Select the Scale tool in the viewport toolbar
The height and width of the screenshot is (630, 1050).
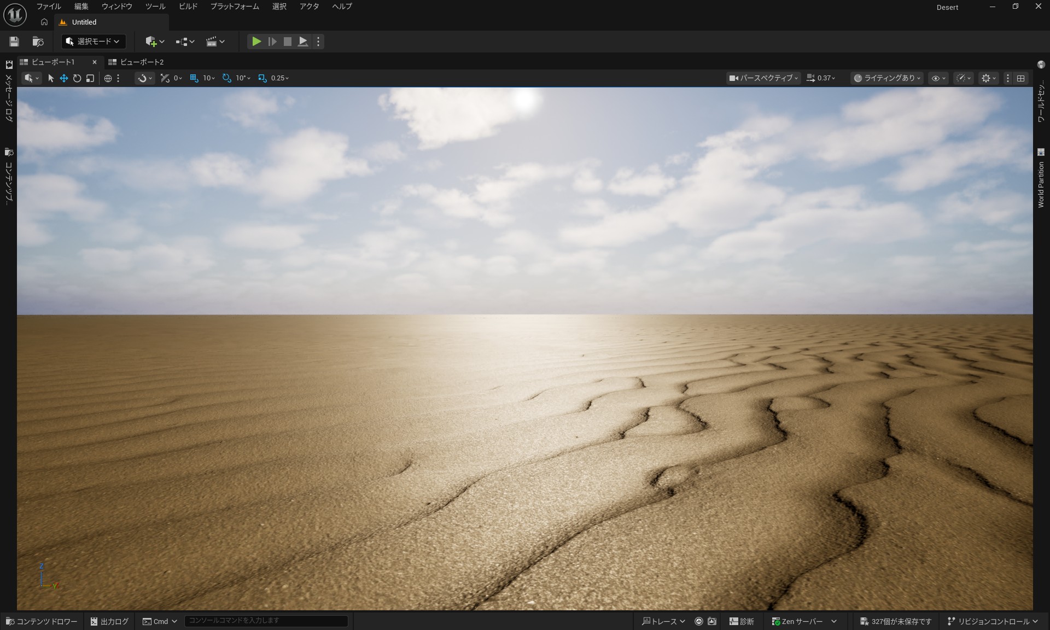click(90, 78)
